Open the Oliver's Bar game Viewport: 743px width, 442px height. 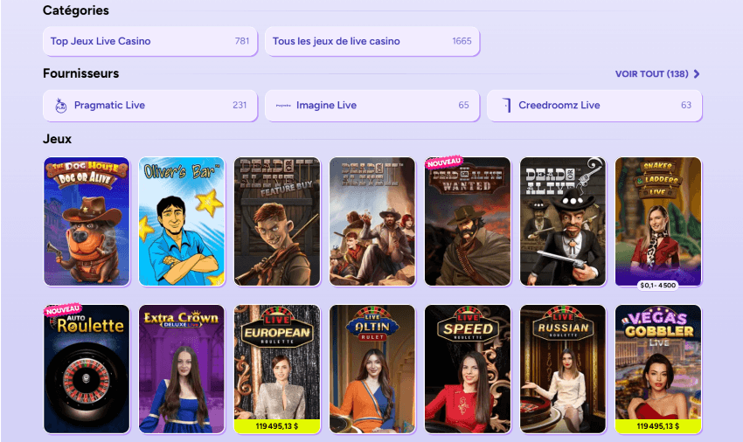182,221
